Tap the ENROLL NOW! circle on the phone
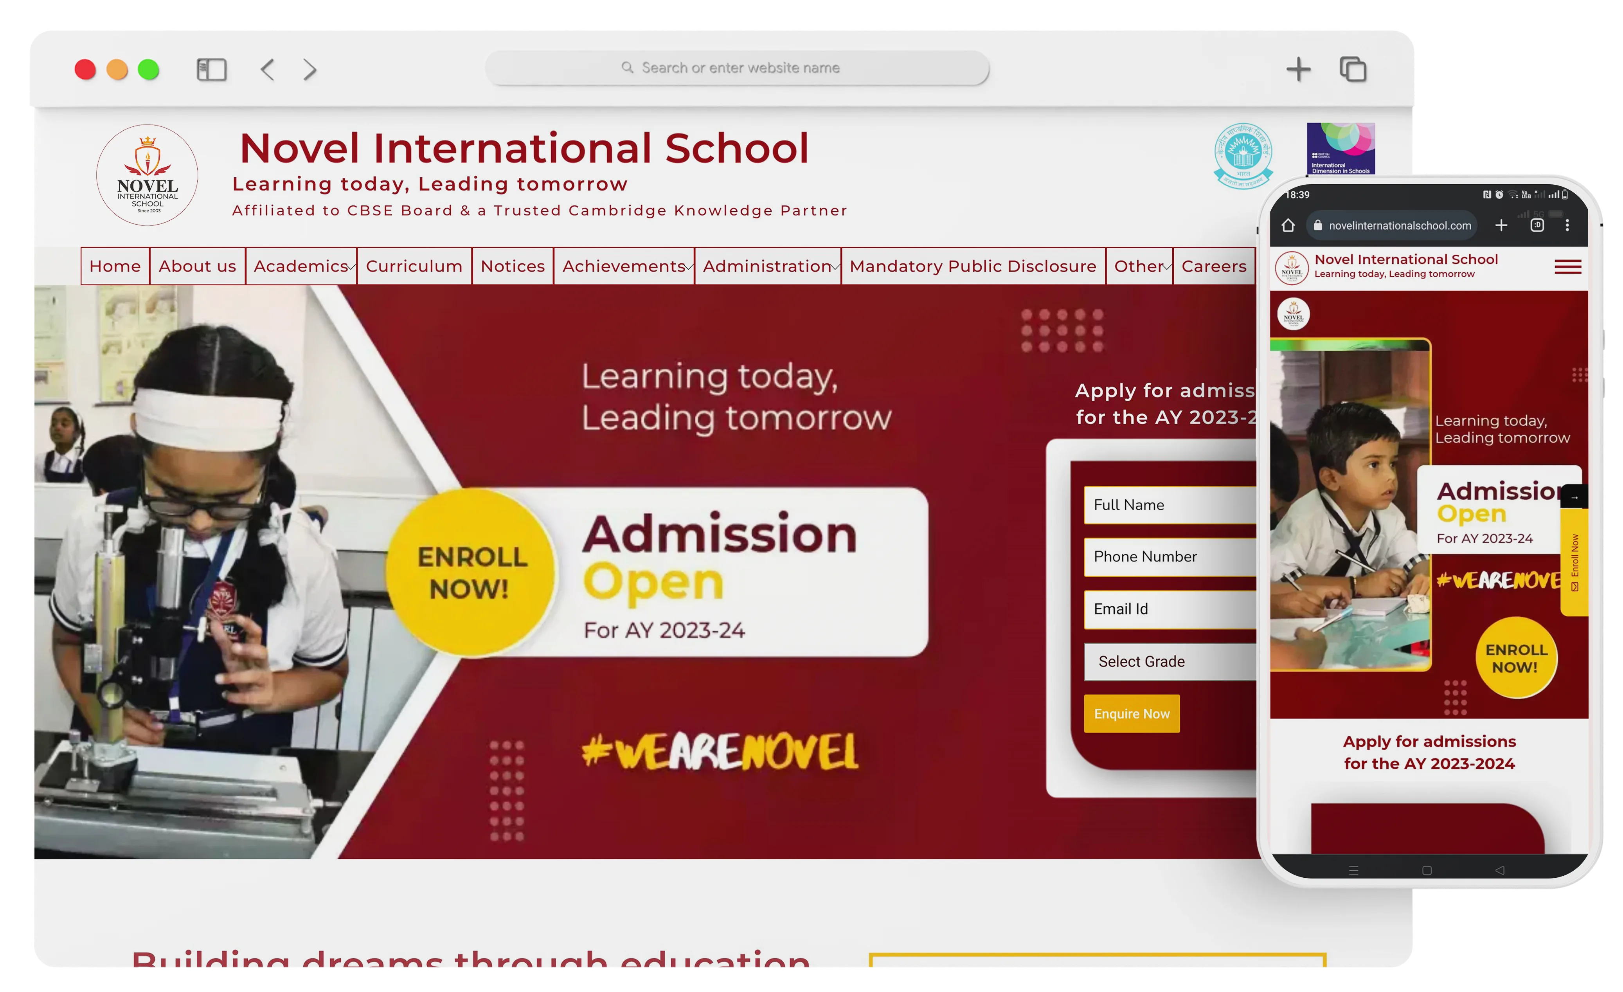 1516,657
